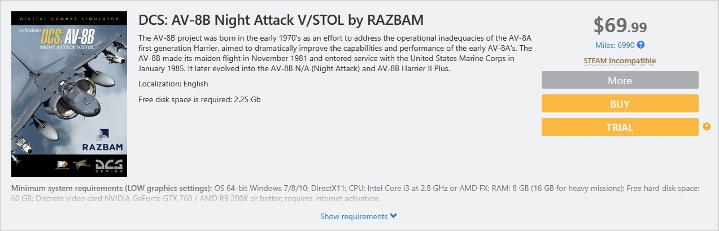This screenshot has height=231, width=719.
Task: Click the orange help icon beside TRIAL
Action: (707, 127)
